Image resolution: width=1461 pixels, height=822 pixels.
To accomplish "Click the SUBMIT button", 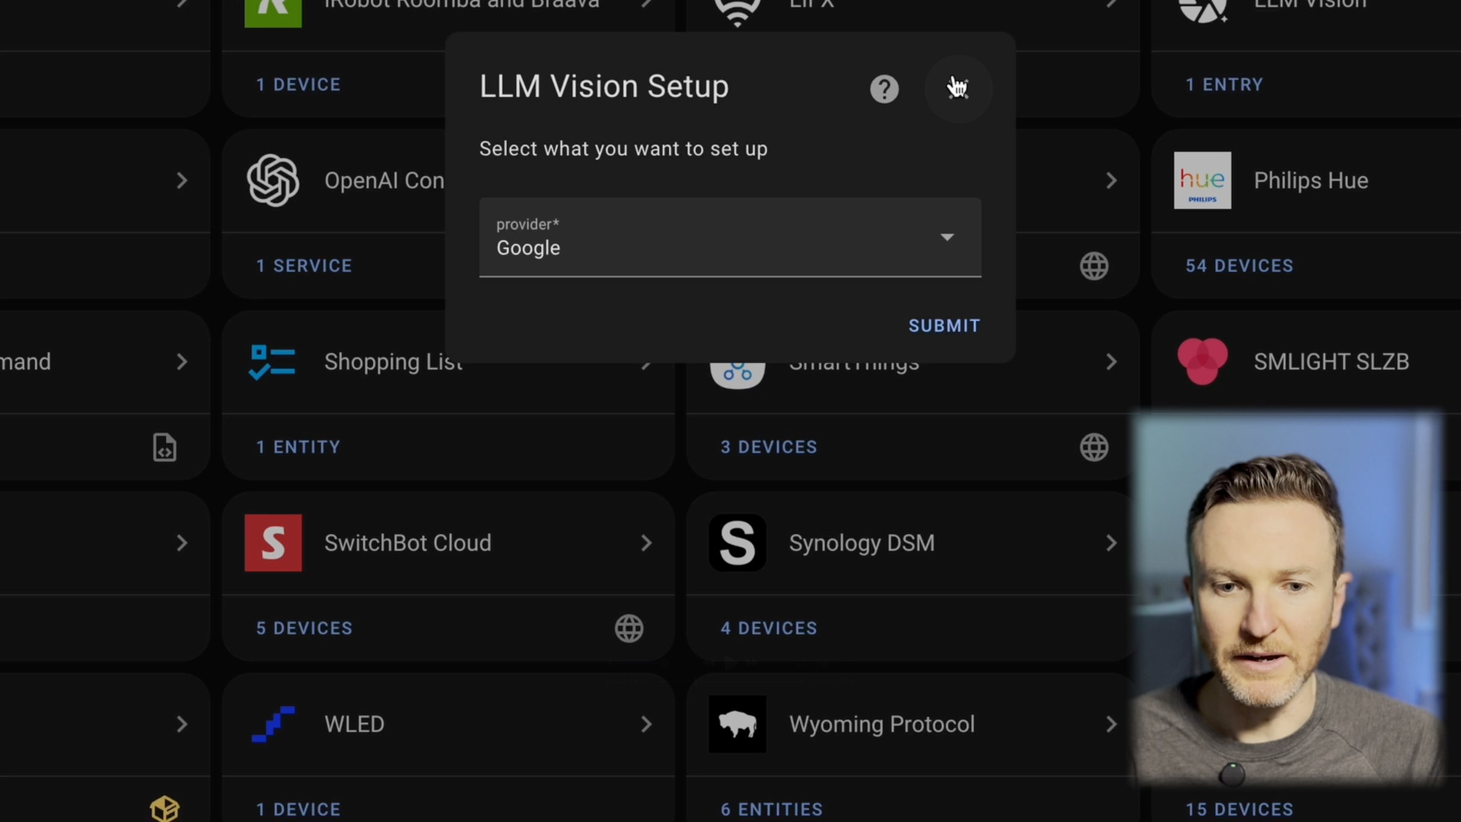I will coord(944,326).
